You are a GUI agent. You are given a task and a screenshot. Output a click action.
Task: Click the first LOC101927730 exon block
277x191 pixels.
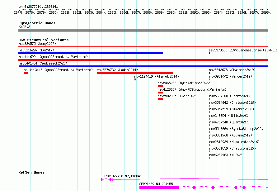(101, 180)
